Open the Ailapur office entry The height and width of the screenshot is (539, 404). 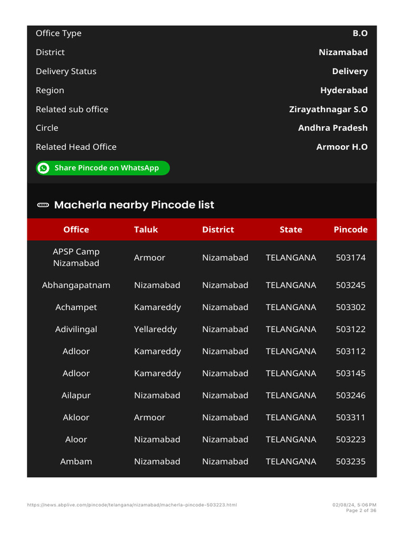[76, 396]
